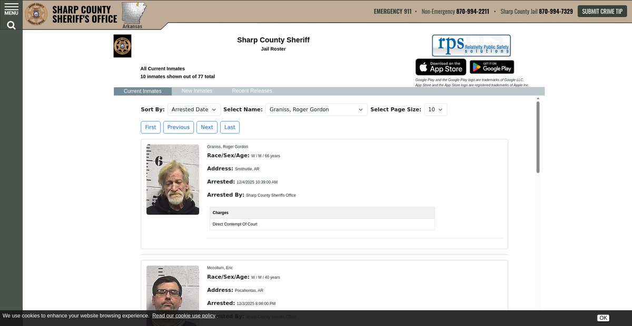
Task: Open the RPS Relativity Public Safety logo
Action: pyautogui.click(x=471, y=46)
